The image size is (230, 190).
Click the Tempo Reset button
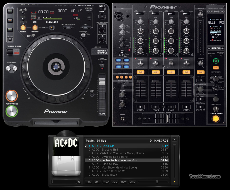pos(92,95)
